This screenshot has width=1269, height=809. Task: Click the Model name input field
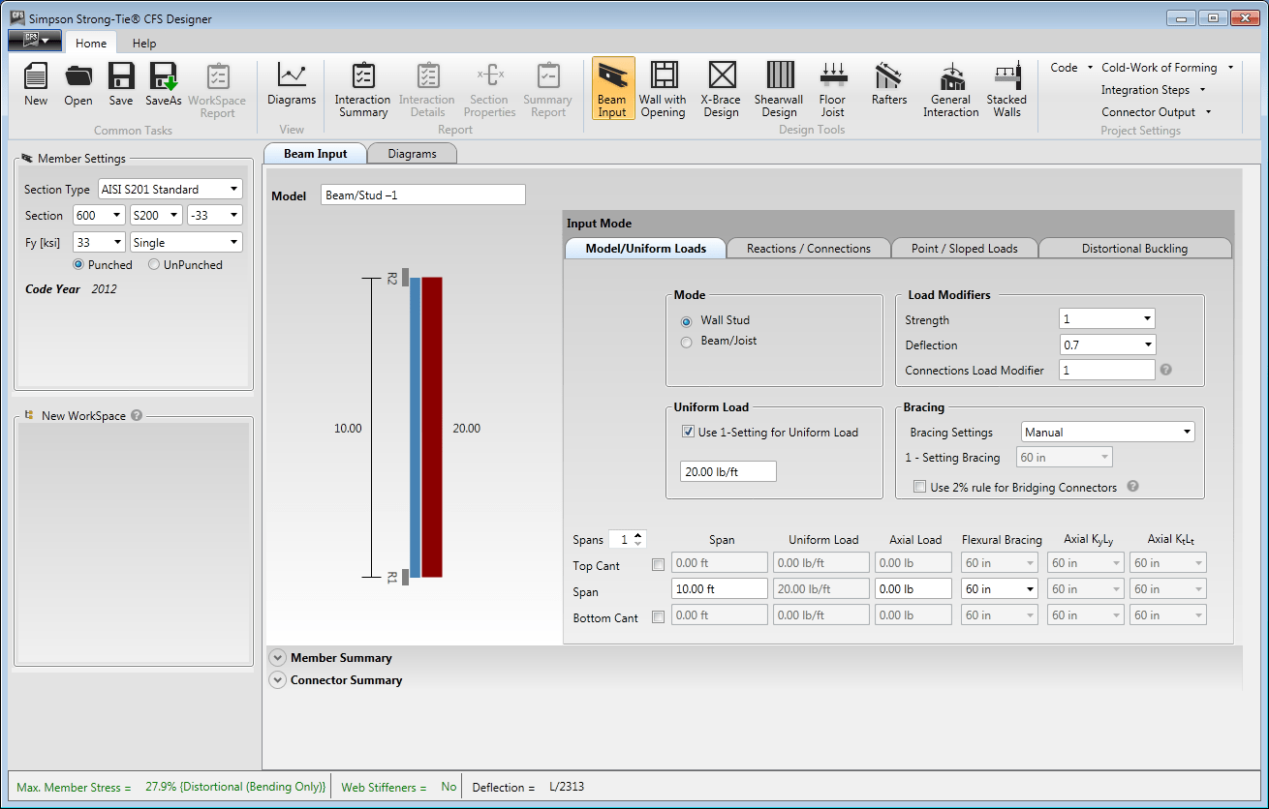pyautogui.click(x=423, y=195)
